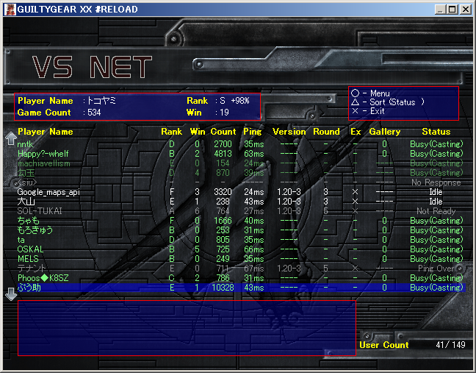The height and width of the screenshot is (373, 476).
Task: Select player machiavellism
Action: (44, 163)
